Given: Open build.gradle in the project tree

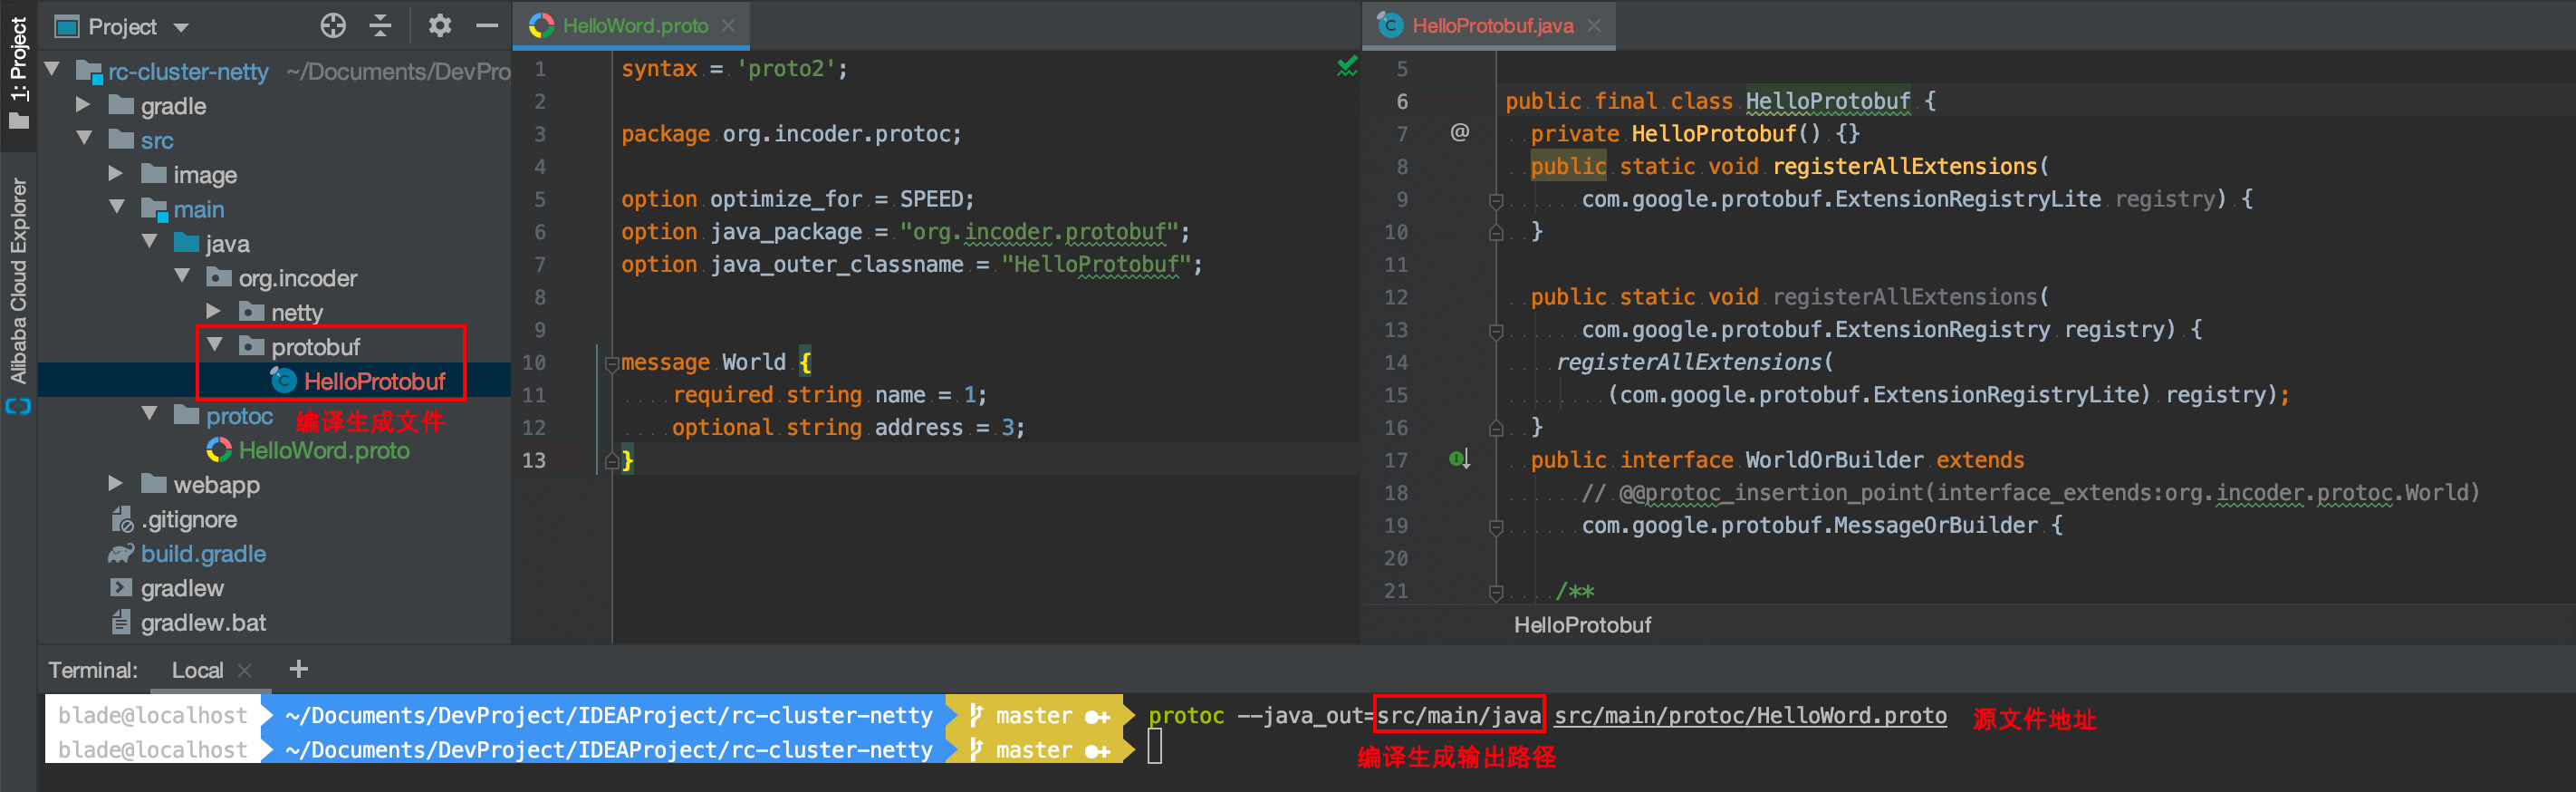Looking at the screenshot, I should (x=203, y=553).
